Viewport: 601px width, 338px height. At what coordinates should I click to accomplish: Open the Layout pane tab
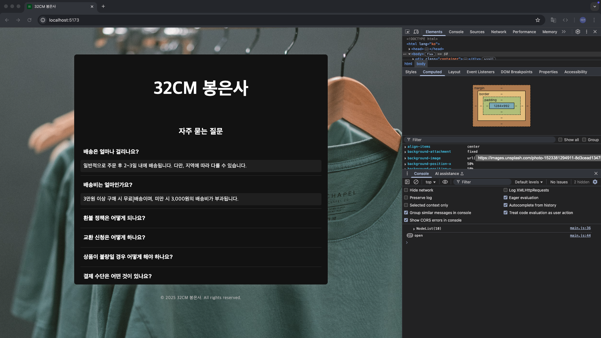click(454, 72)
